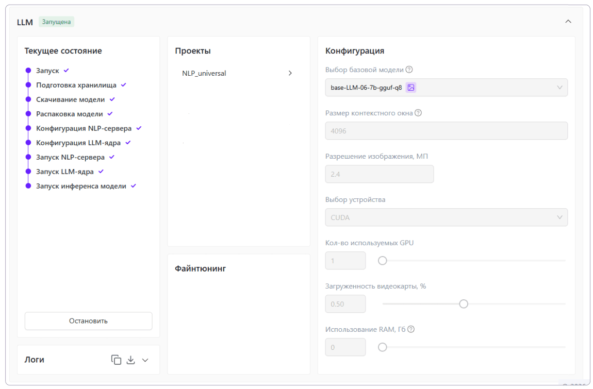Viewport: 593px width, 389px height.
Task: Click the context window size field
Action: coord(446,131)
